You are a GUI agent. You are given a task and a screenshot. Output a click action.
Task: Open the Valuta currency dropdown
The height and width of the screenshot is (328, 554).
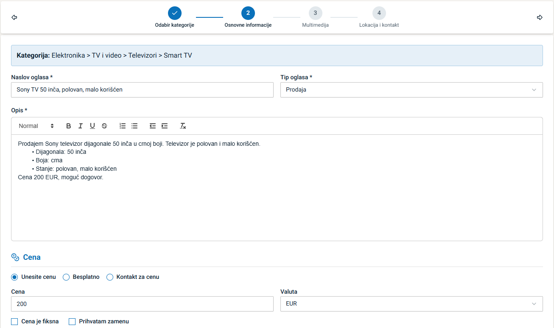pyautogui.click(x=411, y=304)
